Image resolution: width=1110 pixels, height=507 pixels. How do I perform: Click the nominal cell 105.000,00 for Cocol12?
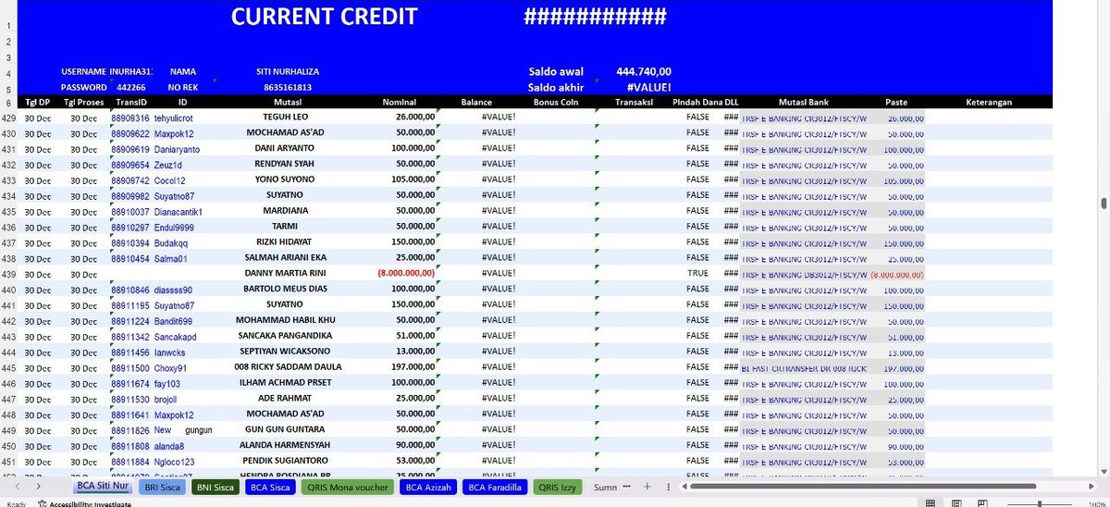click(413, 179)
